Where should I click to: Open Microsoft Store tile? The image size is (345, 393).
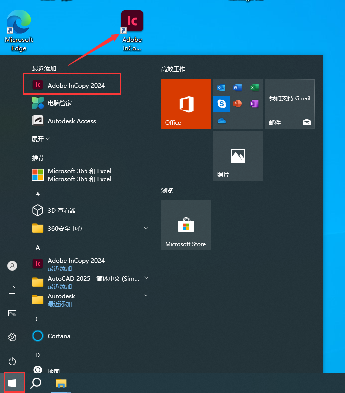(186, 225)
